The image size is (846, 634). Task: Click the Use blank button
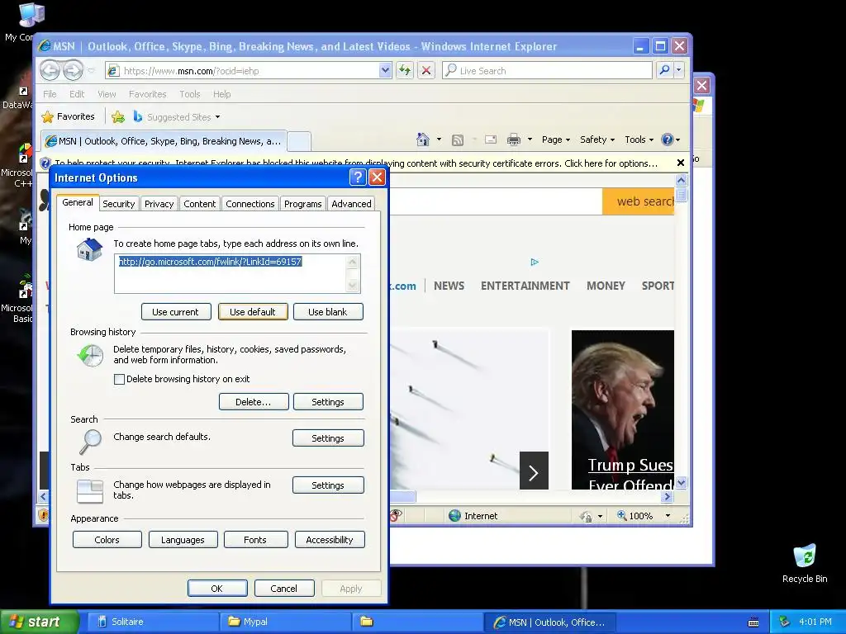(328, 311)
